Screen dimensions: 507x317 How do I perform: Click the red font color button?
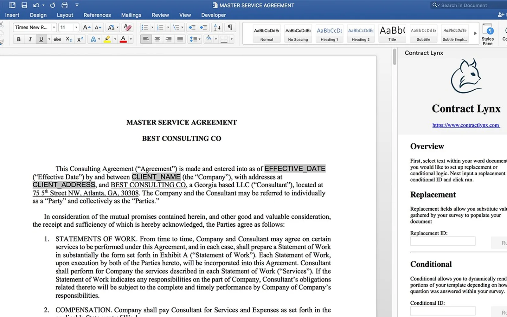click(123, 39)
